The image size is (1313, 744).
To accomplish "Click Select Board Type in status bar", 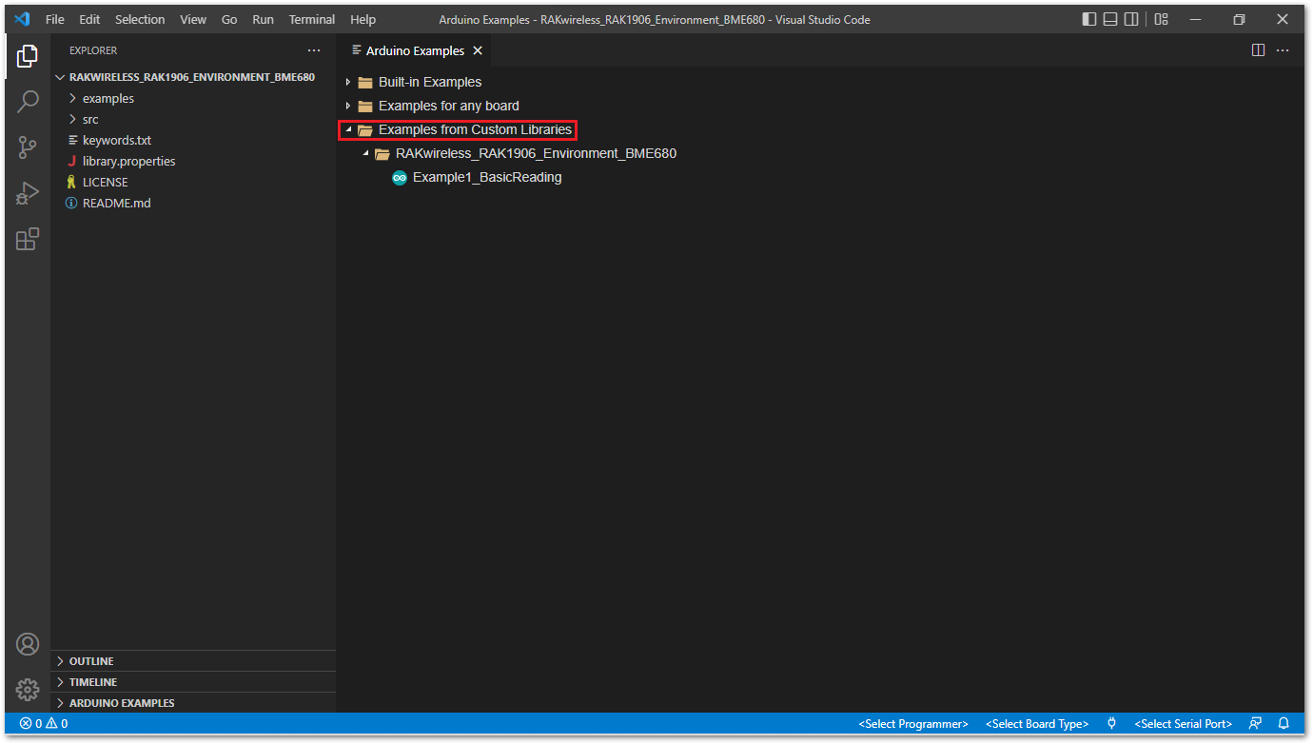I will [1037, 724].
